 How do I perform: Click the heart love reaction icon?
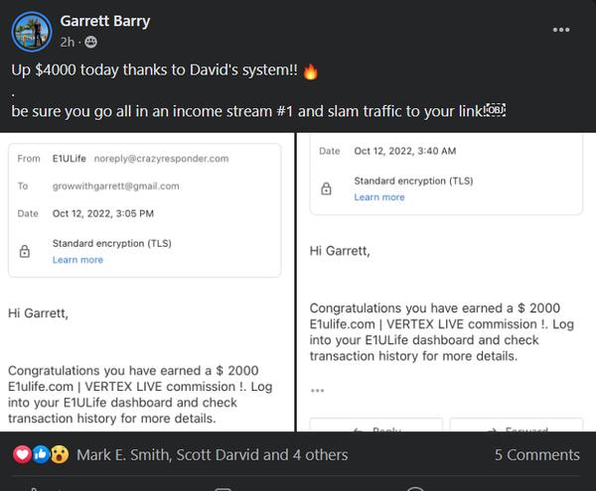pos(22,454)
